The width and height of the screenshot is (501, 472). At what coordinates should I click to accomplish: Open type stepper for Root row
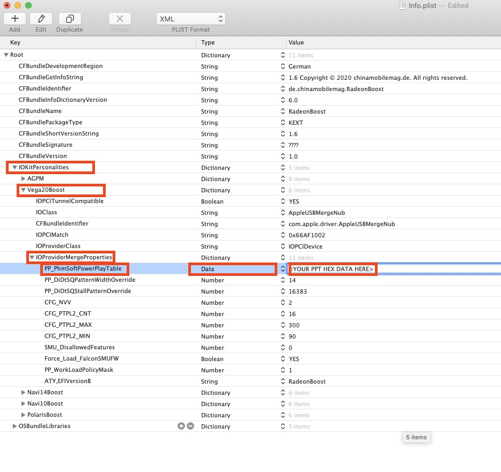pos(283,55)
